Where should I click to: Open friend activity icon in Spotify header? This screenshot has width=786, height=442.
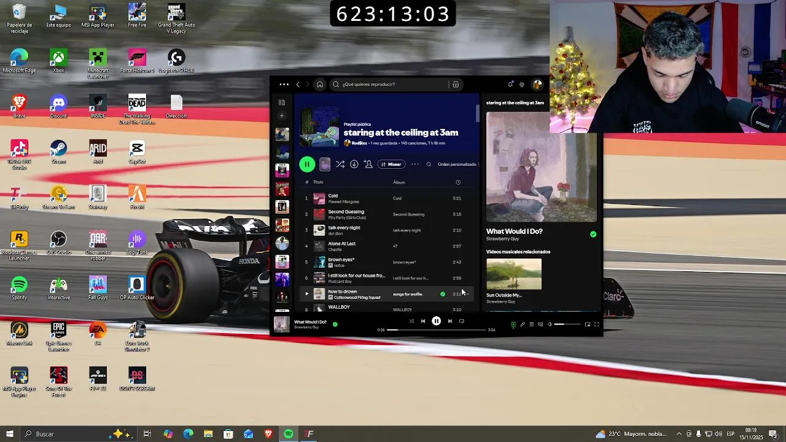point(522,84)
